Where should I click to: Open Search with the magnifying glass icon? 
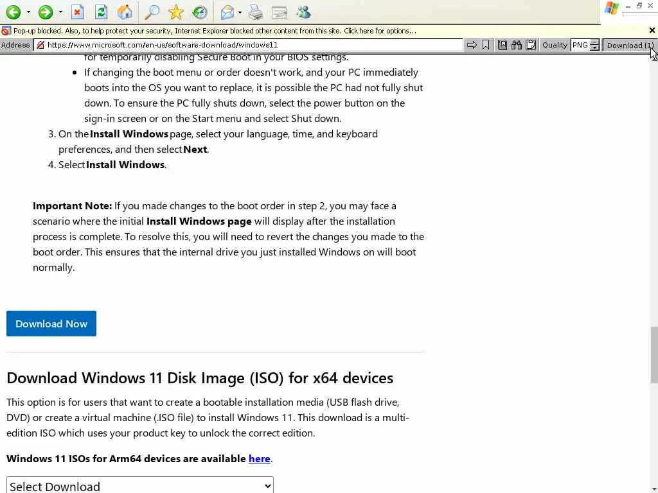tap(152, 12)
